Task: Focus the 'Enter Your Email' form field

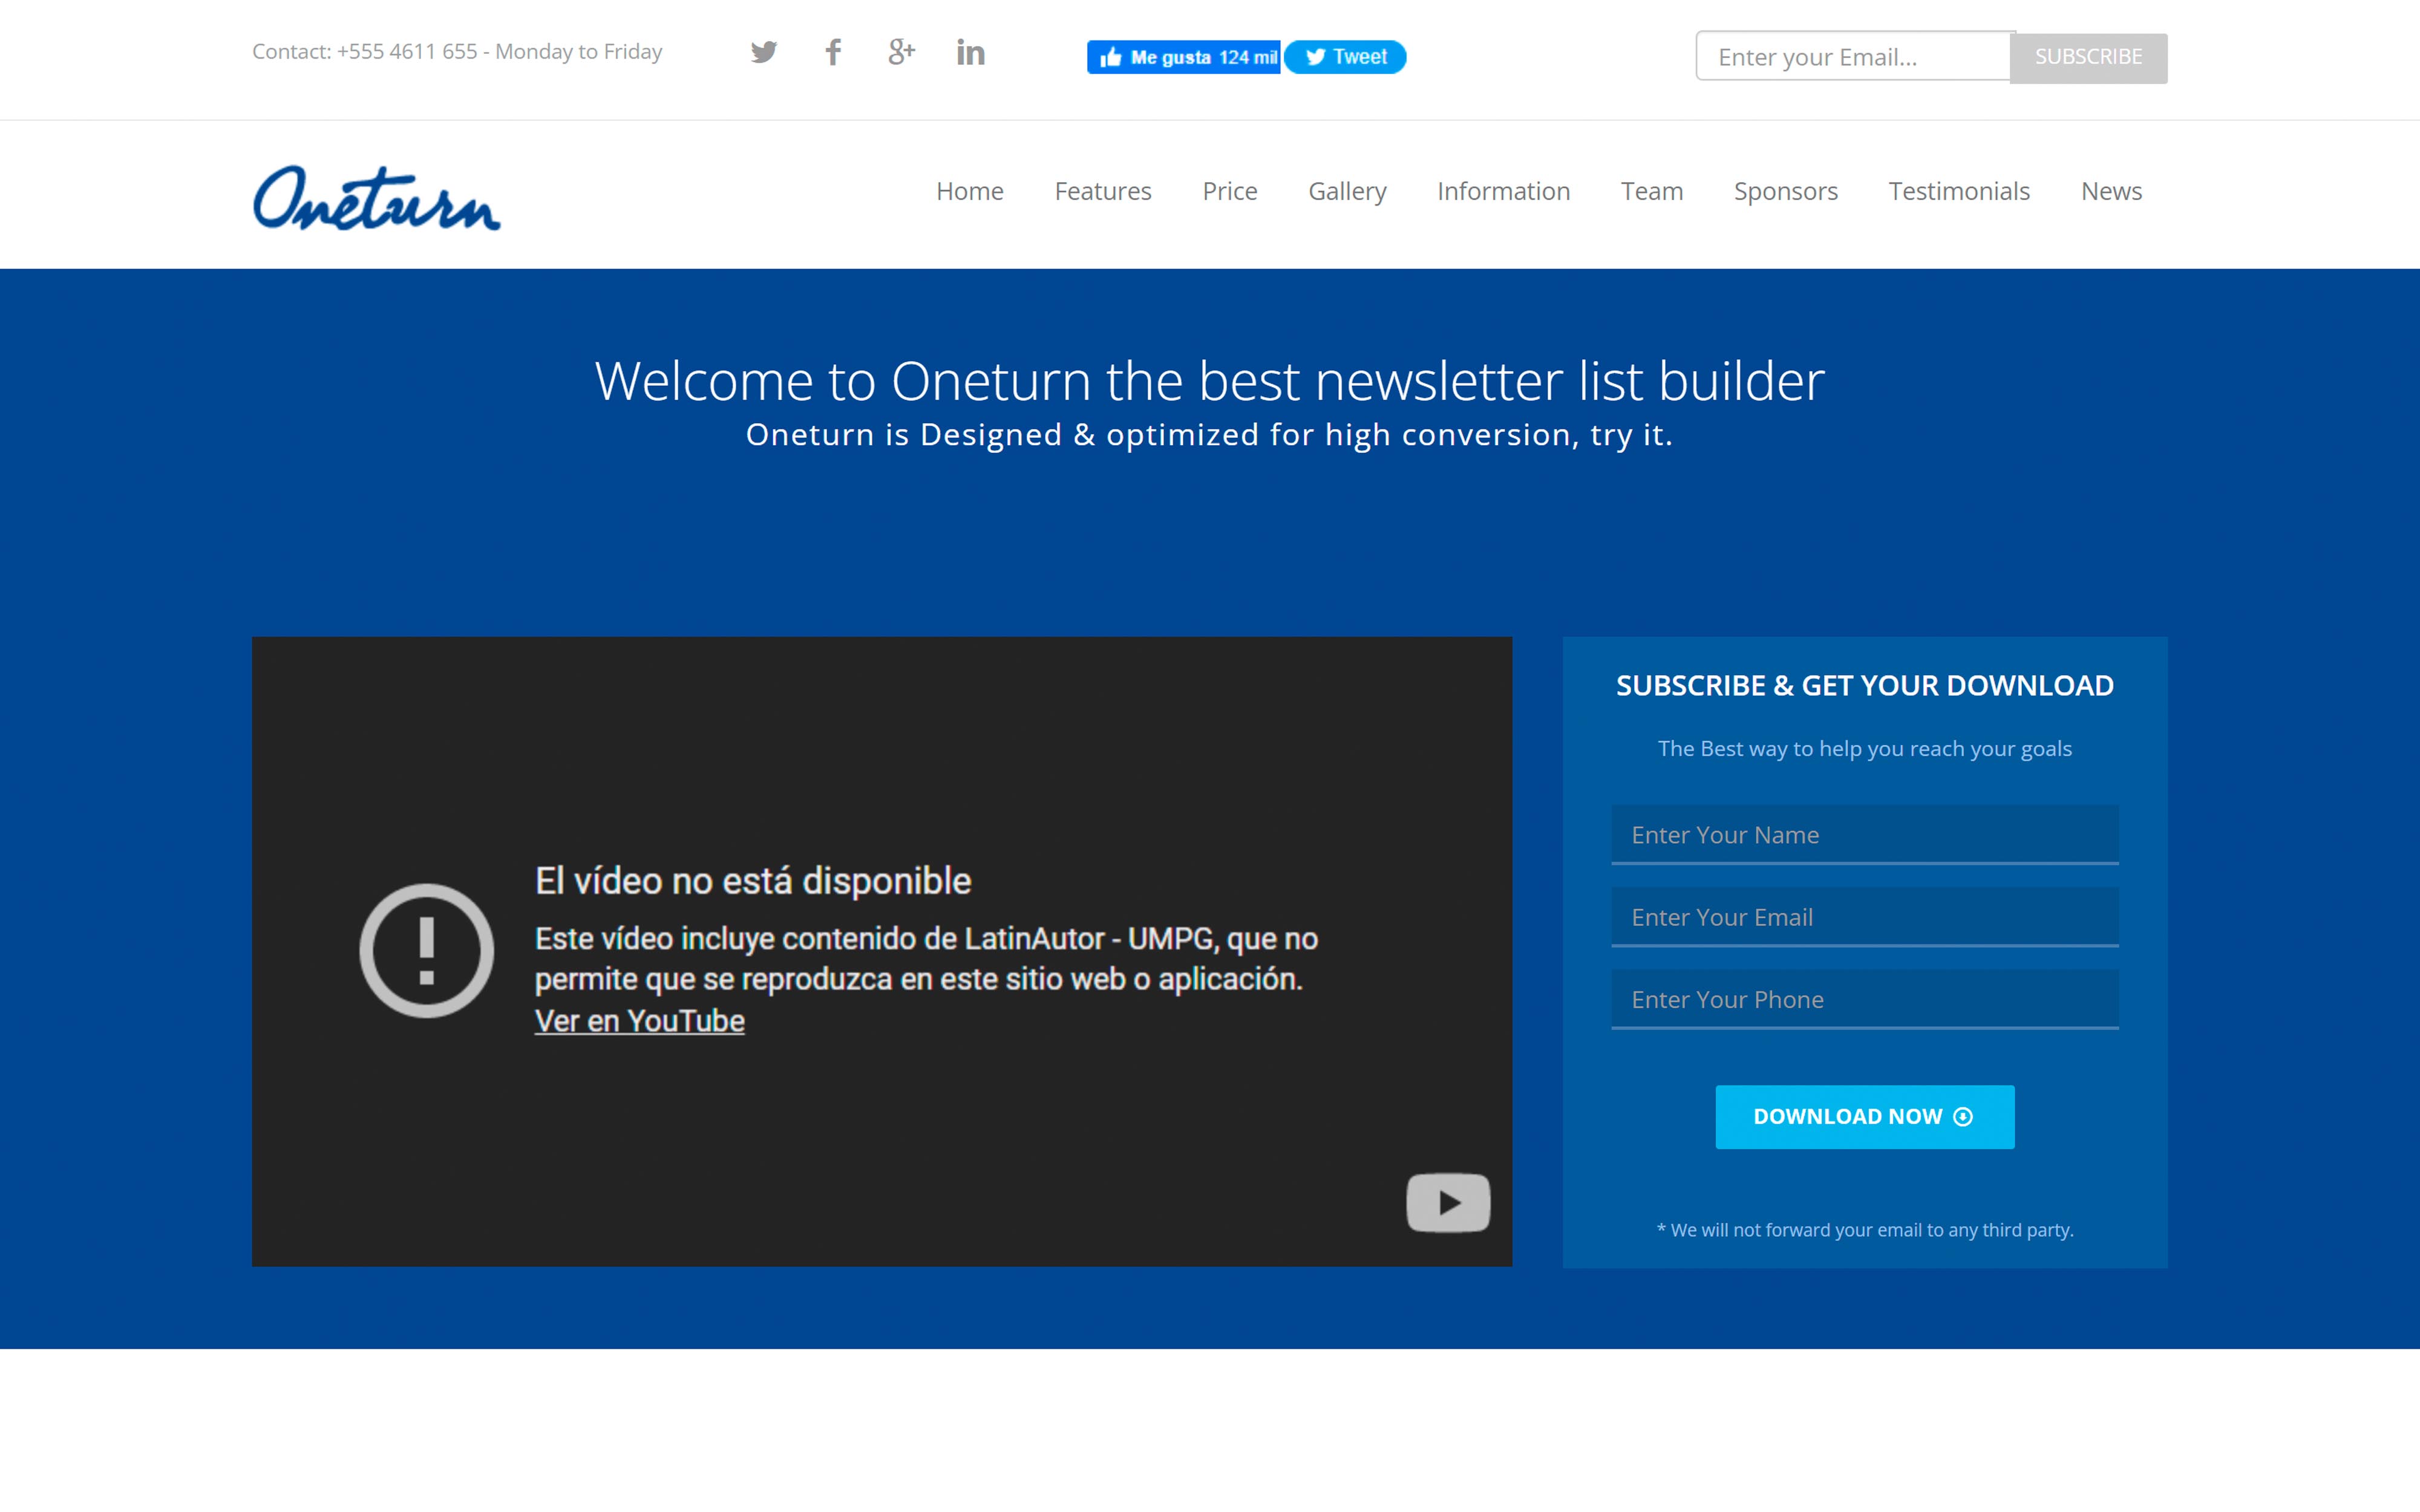Action: click(x=1865, y=916)
